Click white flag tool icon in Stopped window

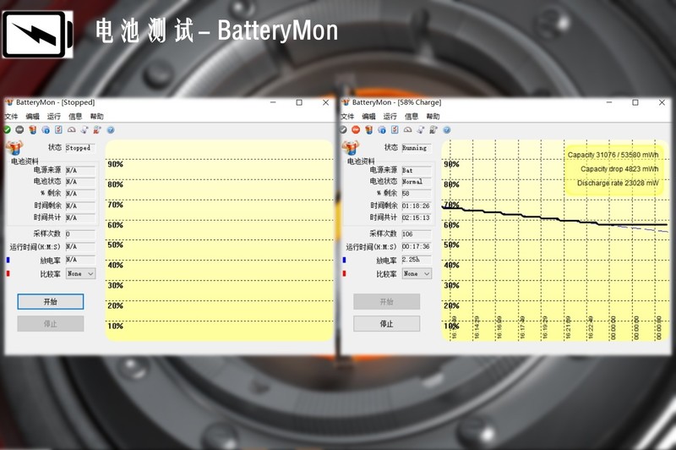[84, 129]
